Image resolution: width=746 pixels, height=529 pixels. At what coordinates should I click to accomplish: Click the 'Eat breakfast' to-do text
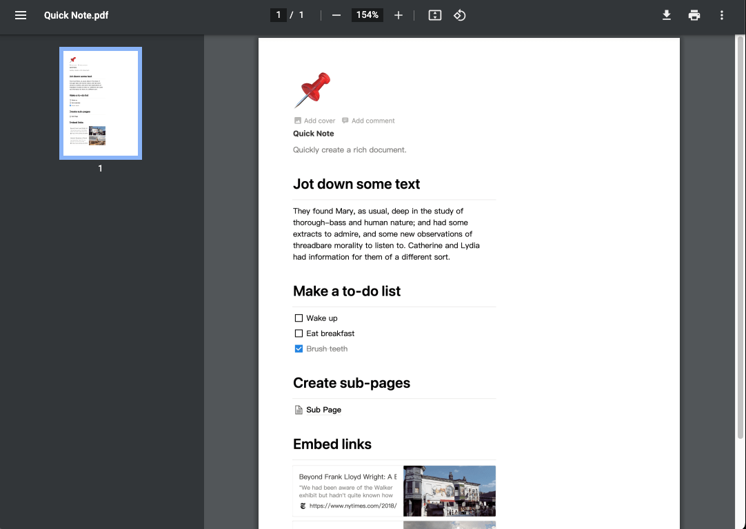pos(330,333)
